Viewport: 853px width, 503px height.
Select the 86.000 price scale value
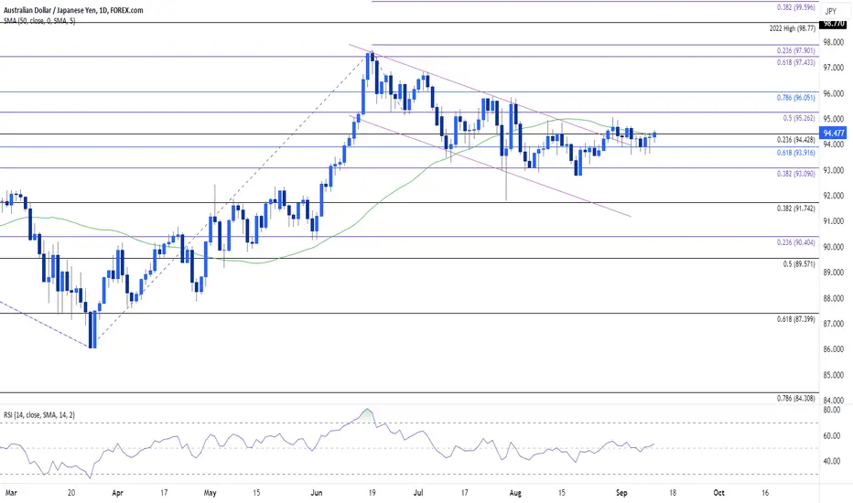[834, 349]
